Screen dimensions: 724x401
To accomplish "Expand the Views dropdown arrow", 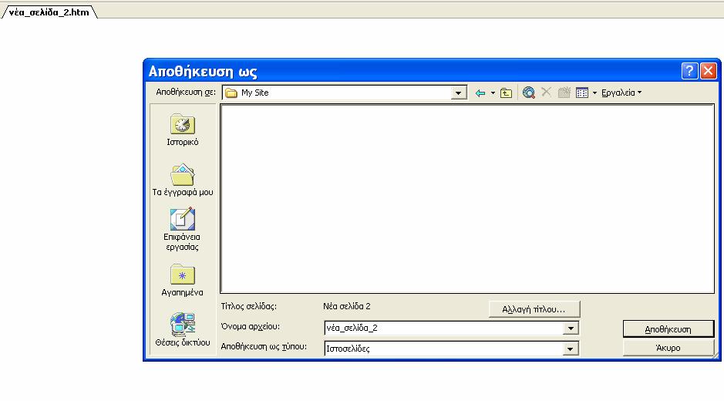I will tap(594, 93).
